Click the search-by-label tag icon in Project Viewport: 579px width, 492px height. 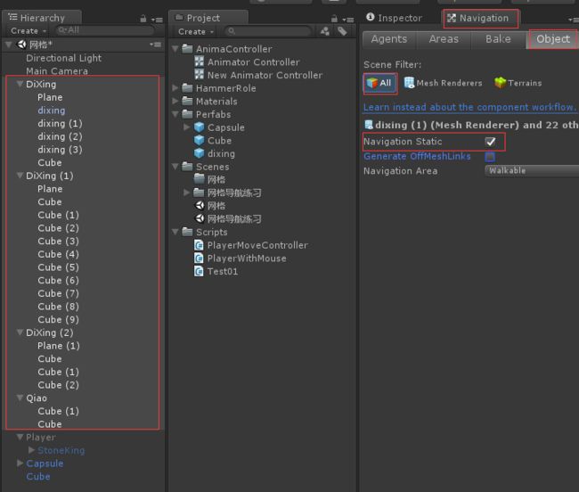(x=342, y=31)
